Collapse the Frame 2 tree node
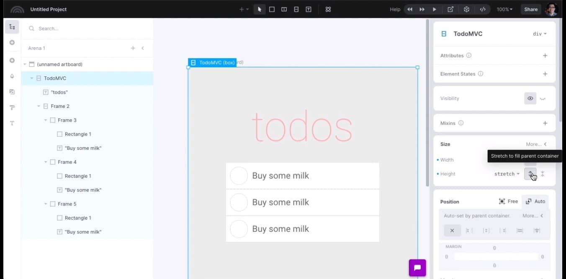 (39, 106)
